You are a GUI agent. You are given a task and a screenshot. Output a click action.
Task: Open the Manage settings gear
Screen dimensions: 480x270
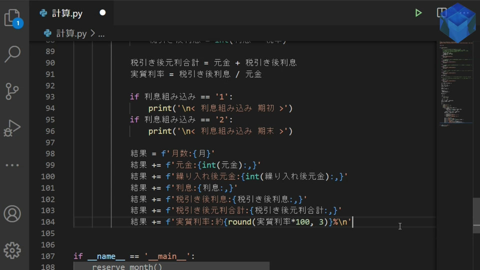[12, 250]
